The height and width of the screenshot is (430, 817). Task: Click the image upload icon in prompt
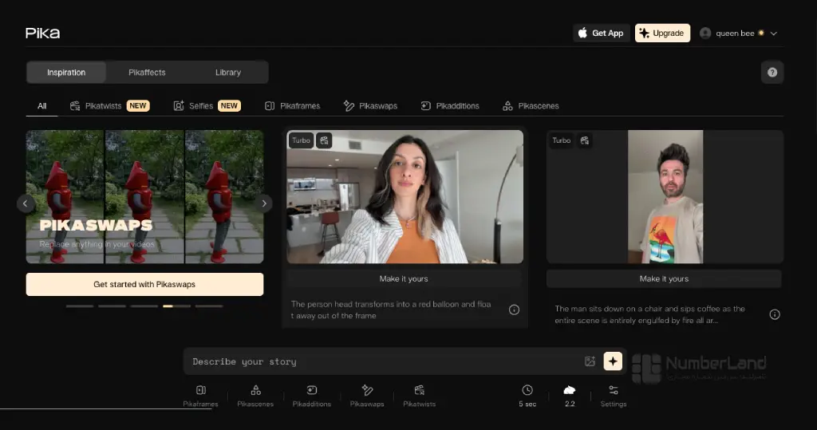[x=590, y=361]
